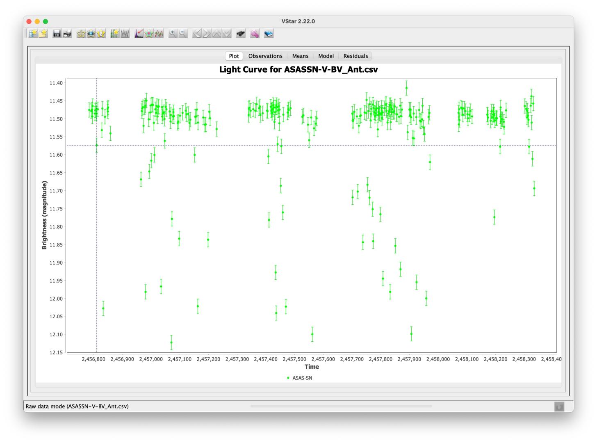
Task: Switch to the Means tab
Action: coord(300,56)
